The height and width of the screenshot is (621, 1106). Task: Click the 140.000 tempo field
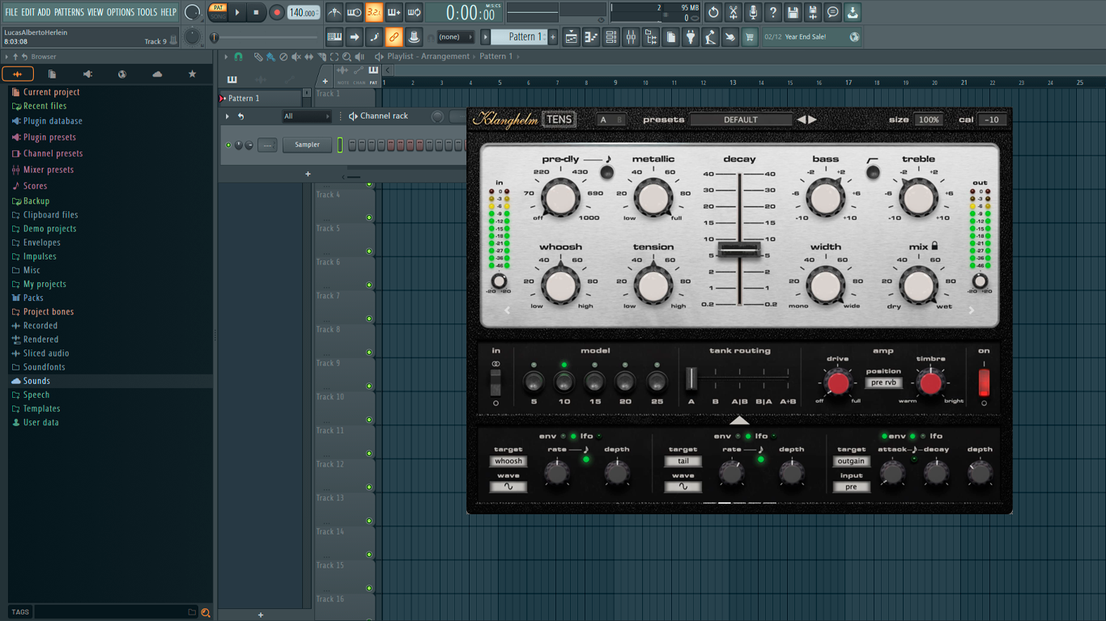click(304, 12)
